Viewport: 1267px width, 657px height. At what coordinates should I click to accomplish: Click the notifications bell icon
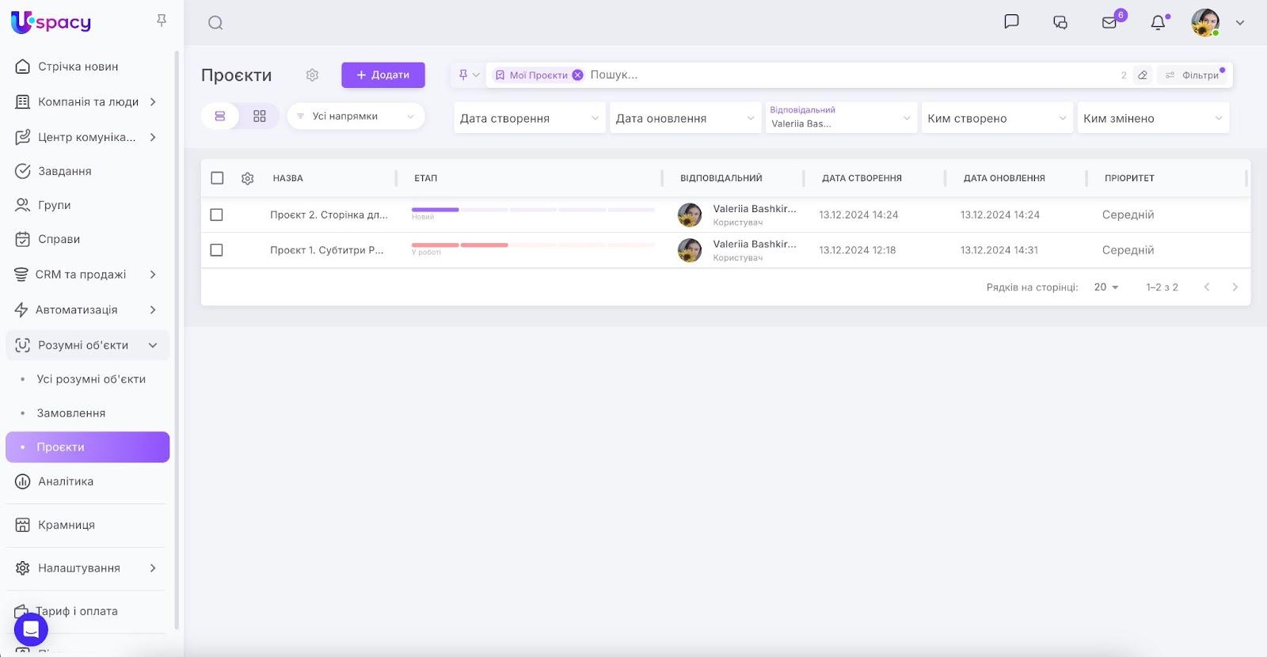1158,23
